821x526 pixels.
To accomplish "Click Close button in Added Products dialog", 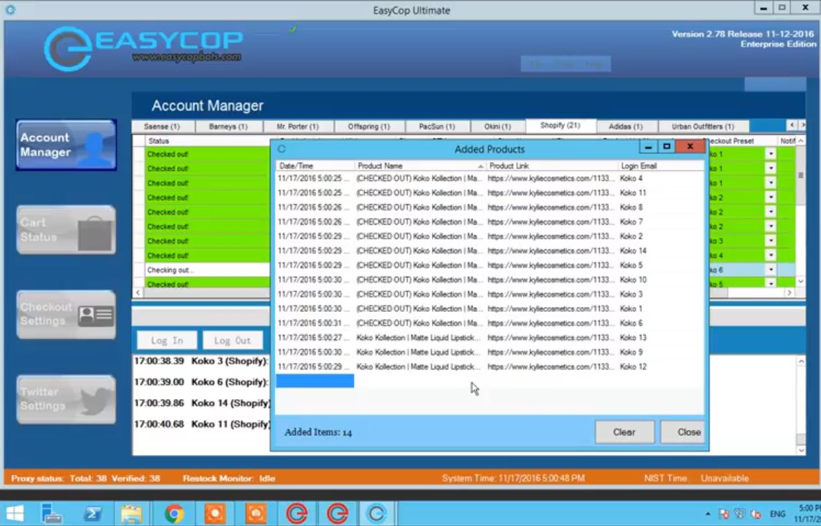I will (x=683, y=433).
